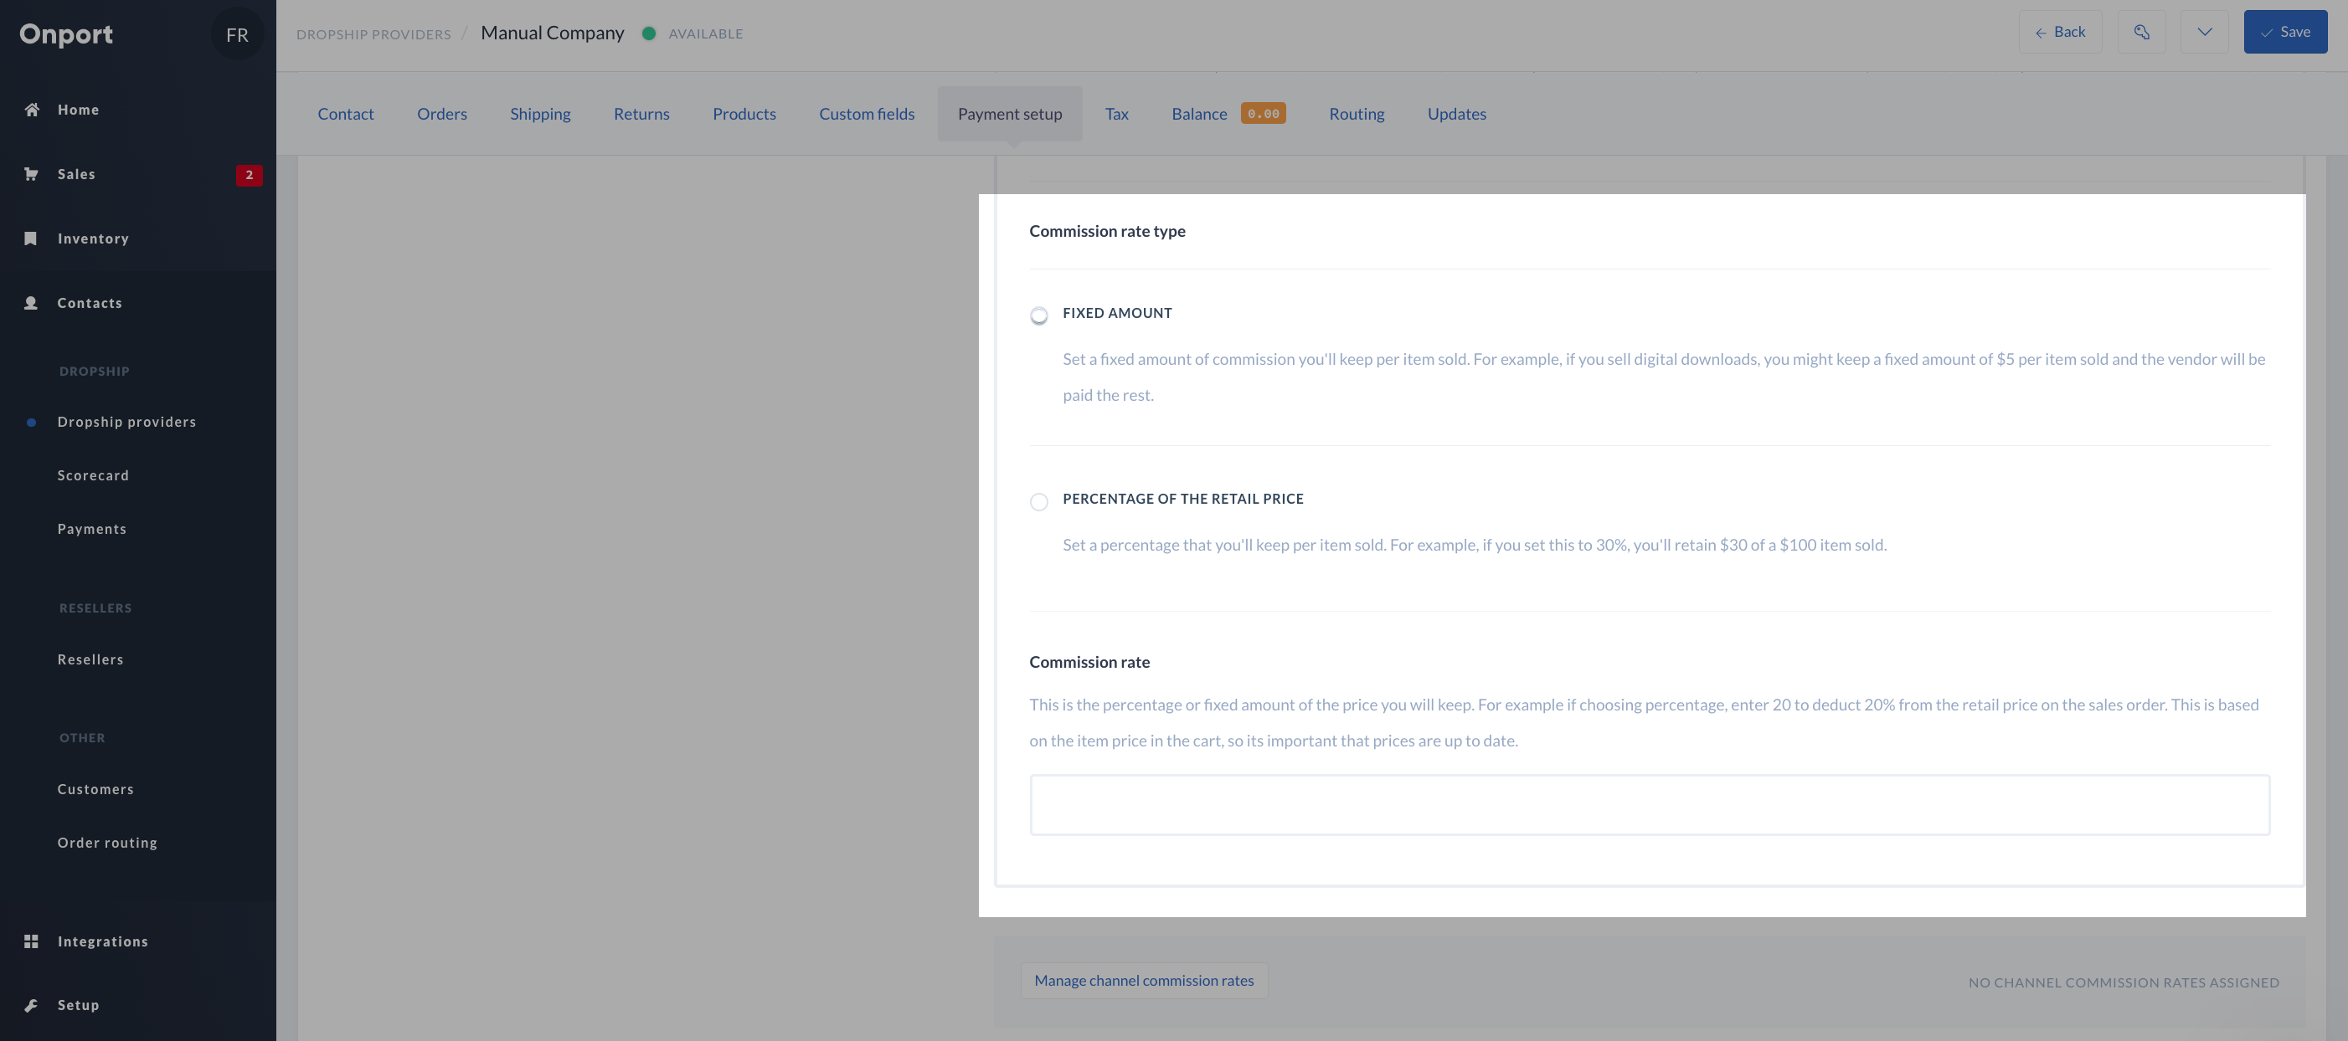Click the Save button
Screen dimensions: 2348x1041
click(2284, 32)
